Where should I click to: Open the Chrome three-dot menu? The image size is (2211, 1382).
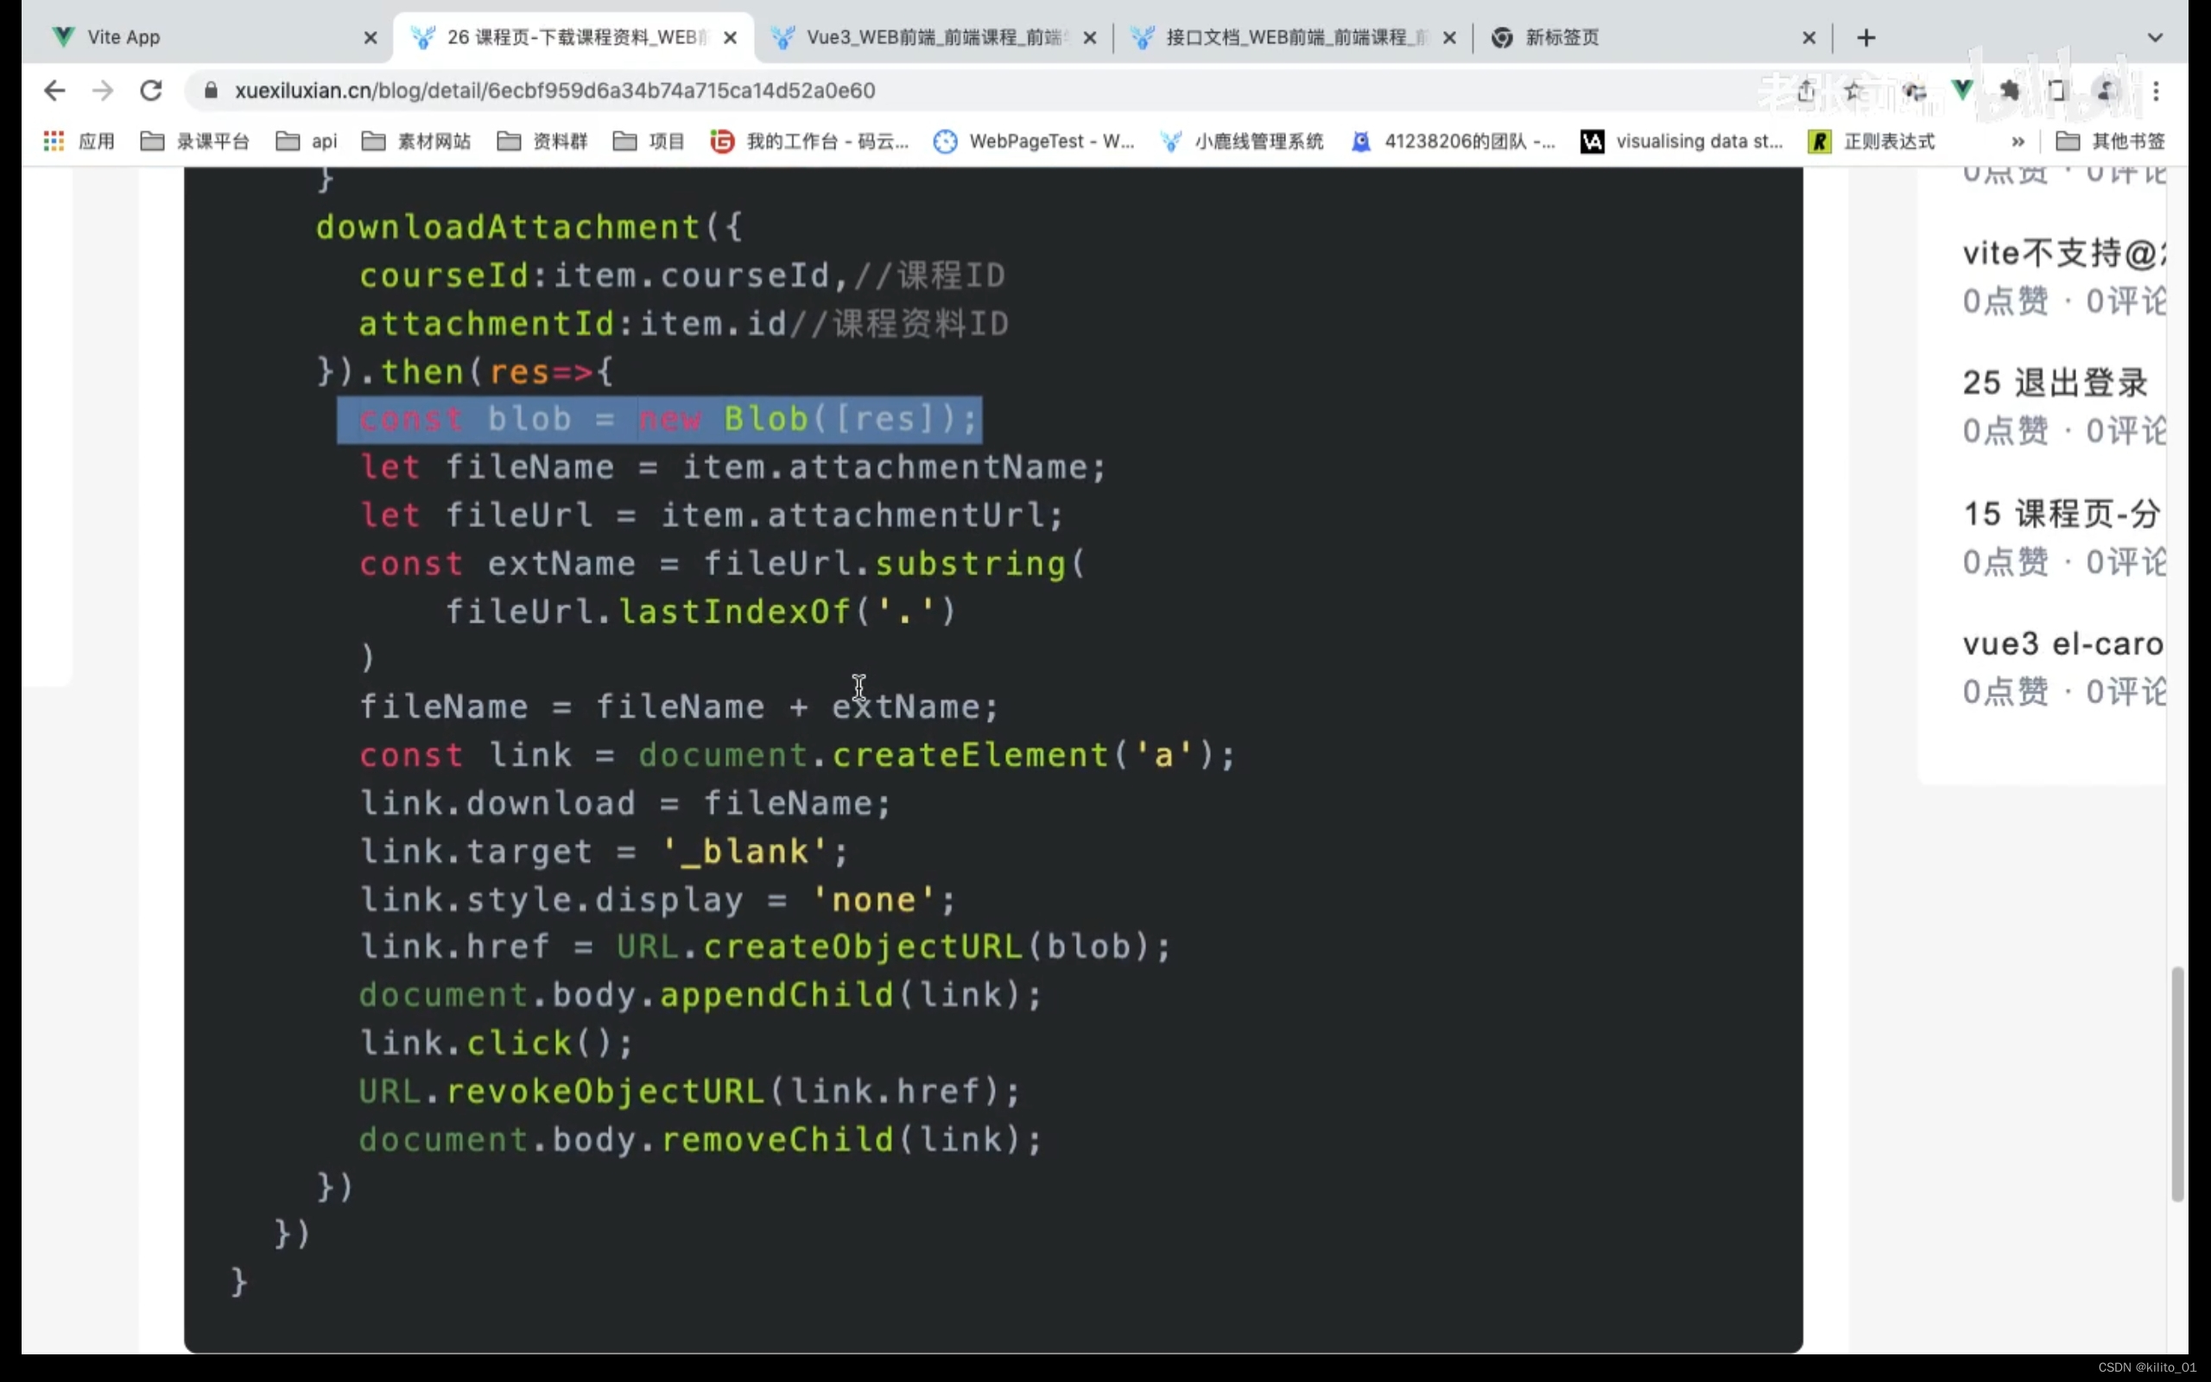coord(2157,91)
